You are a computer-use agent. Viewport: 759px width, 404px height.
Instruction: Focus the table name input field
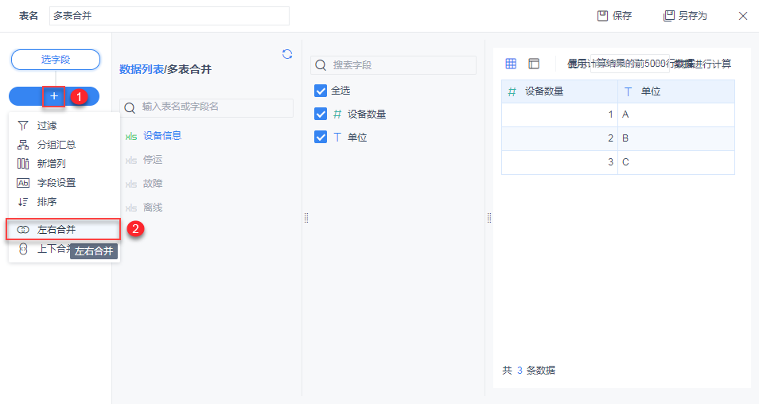(x=169, y=16)
